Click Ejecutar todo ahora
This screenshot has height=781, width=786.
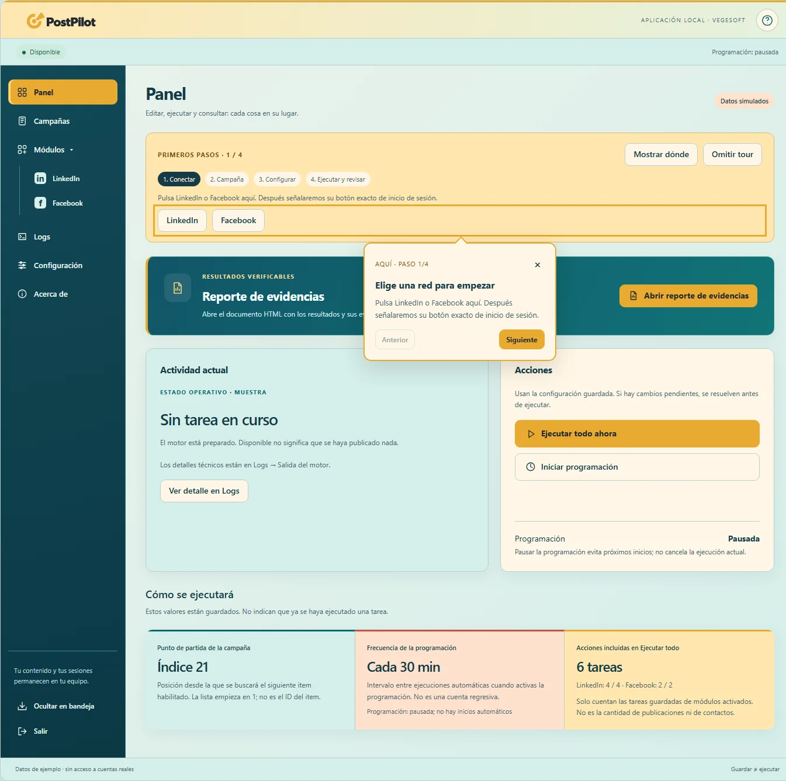click(x=637, y=434)
